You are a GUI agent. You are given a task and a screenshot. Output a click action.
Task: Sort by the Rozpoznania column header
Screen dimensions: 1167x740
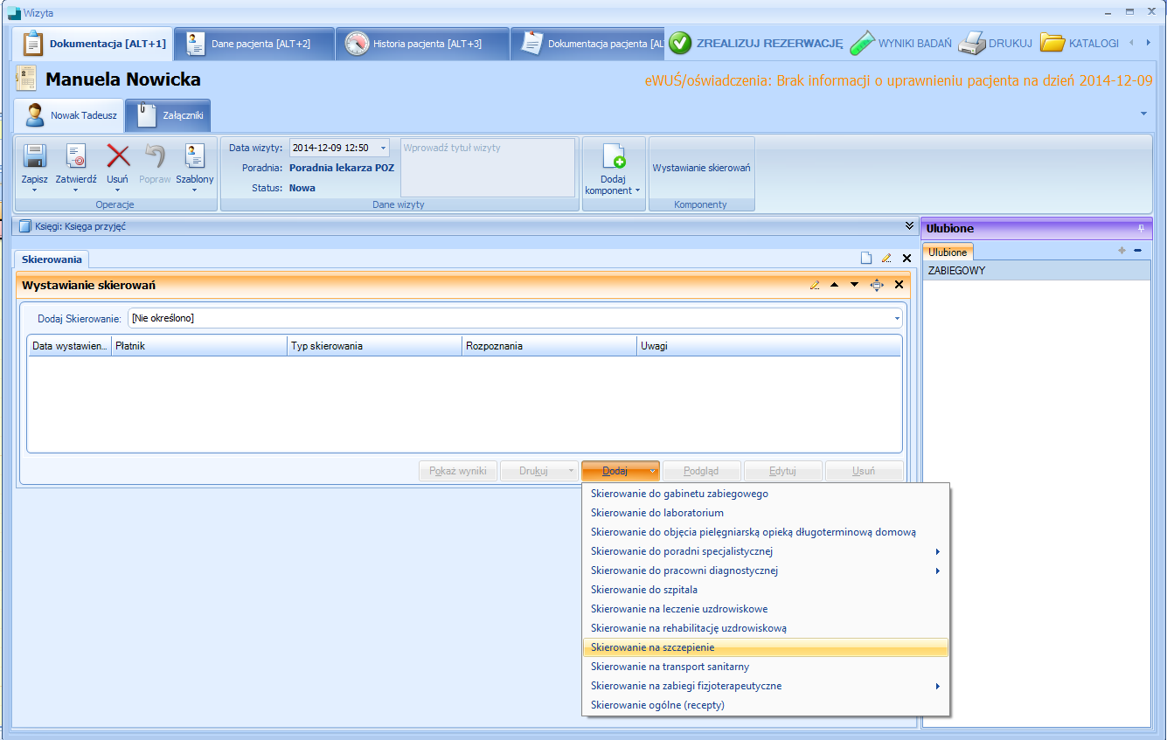coord(550,346)
